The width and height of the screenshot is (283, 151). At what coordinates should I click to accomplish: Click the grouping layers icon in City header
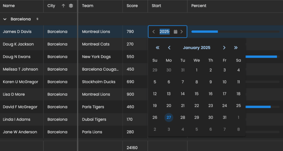pyautogui.click(x=71, y=6)
